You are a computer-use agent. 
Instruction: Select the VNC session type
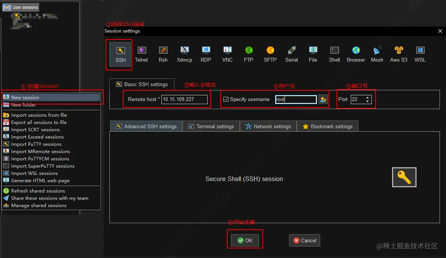(x=227, y=54)
